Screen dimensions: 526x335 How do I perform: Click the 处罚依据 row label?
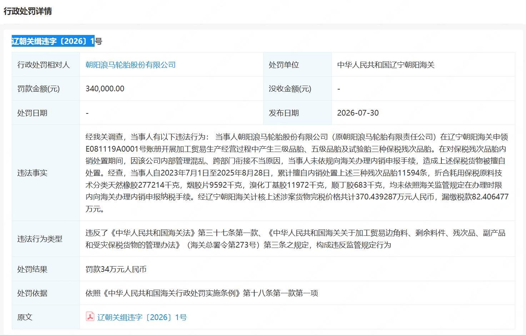32,293
